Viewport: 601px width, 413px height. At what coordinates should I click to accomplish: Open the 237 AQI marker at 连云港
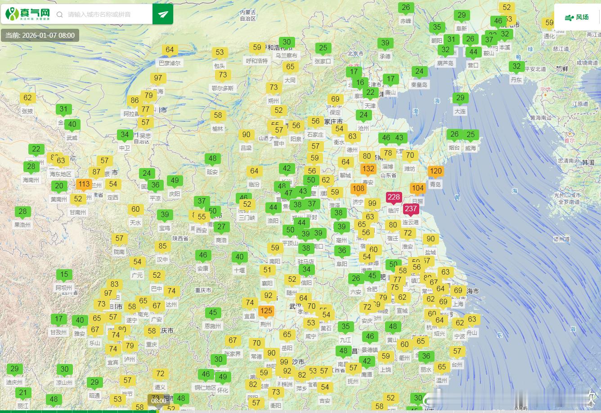coord(411,209)
